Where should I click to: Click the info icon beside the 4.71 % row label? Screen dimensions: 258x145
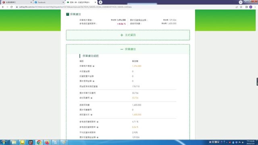point(98,122)
